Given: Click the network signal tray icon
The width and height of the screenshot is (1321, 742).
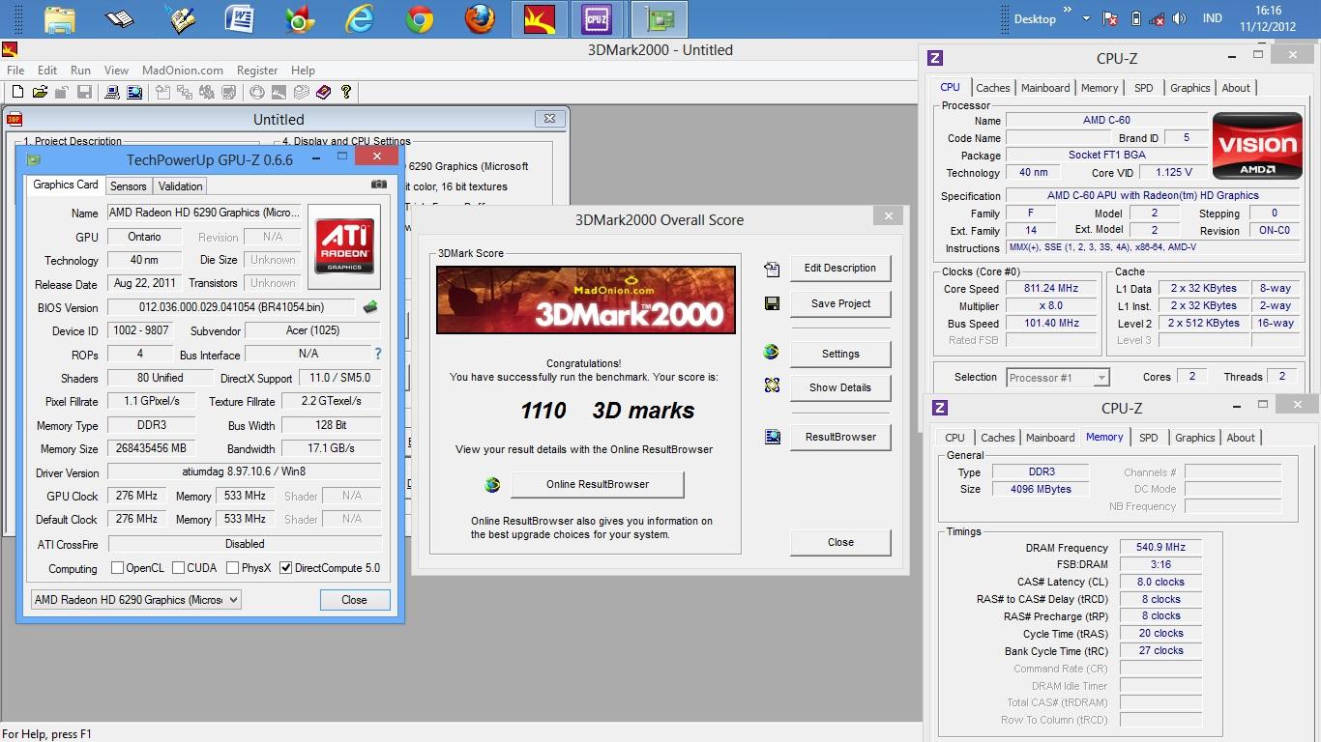Looking at the screenshot, I should click(x=1158, y=18).
